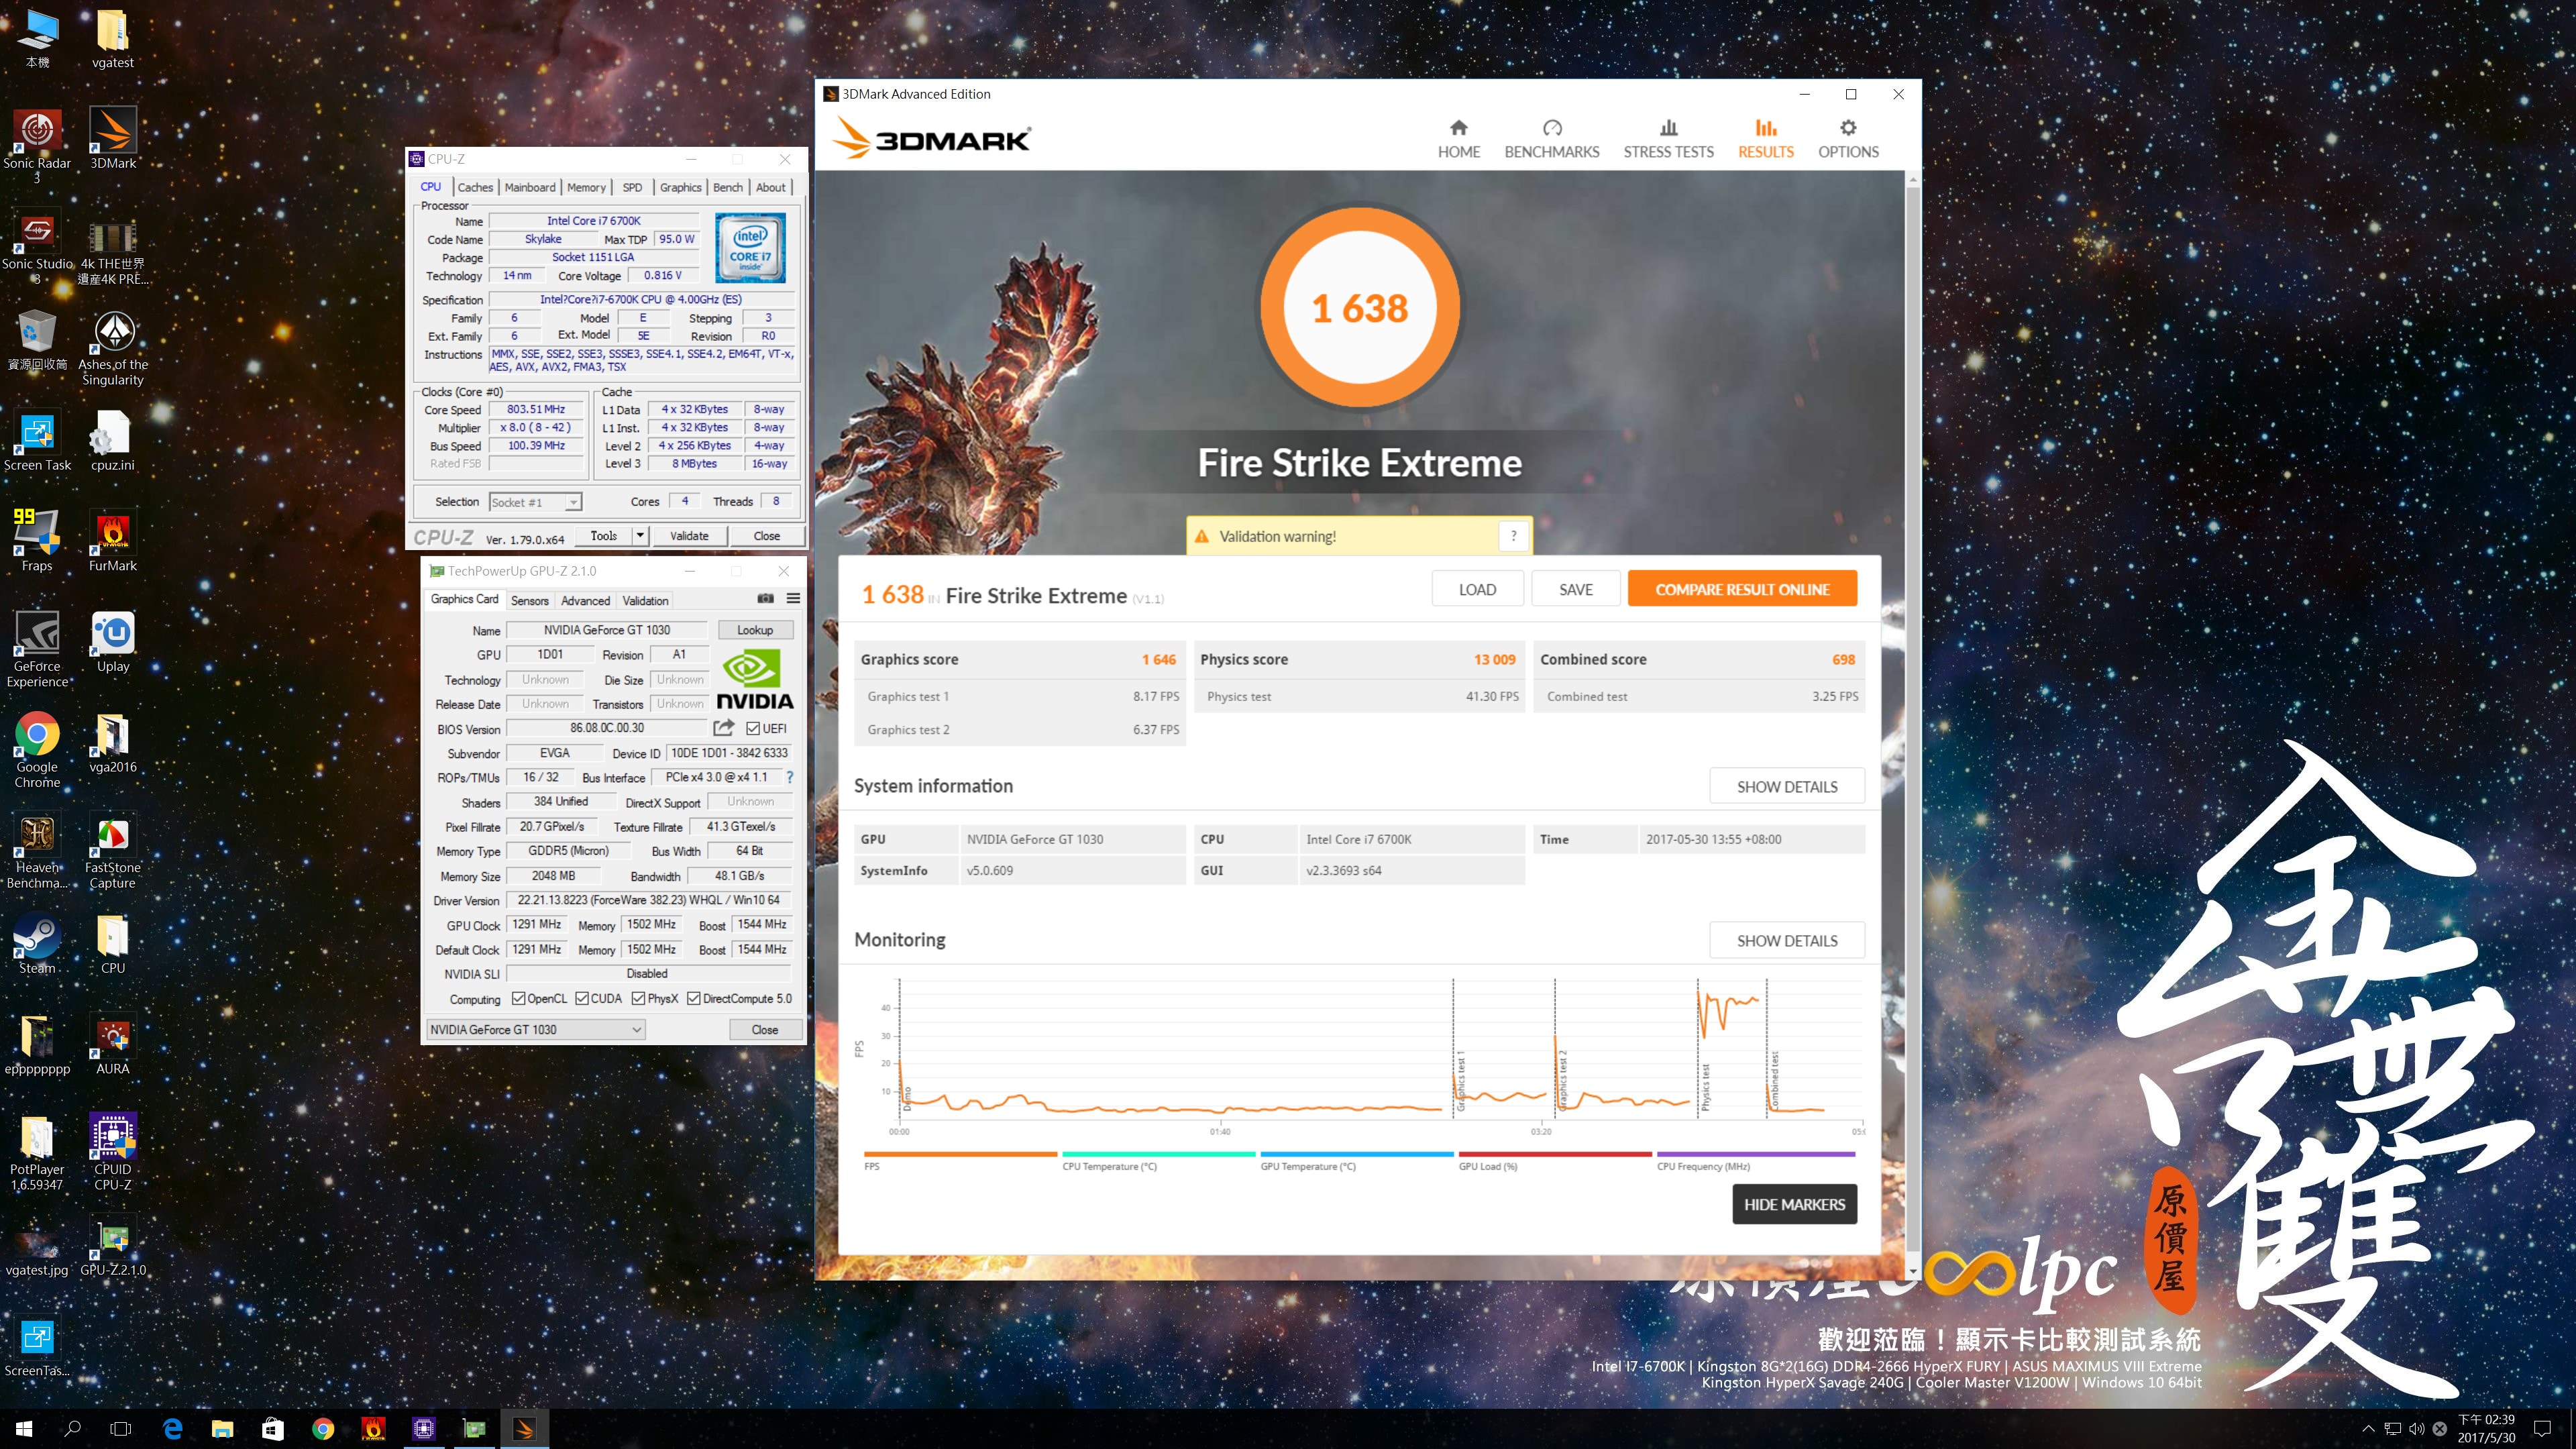Open the Fraps desktop icon
Image resolution: width=2576 pixels, height=1449 pixels.
[x=37, y=542]
